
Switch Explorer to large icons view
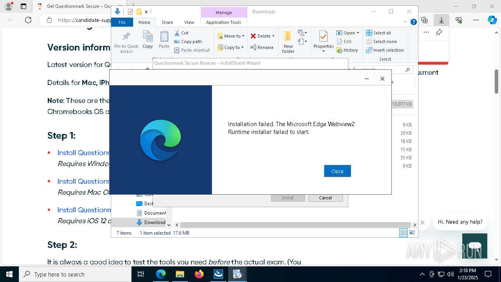pyautogui.click(x=412, y=233)
